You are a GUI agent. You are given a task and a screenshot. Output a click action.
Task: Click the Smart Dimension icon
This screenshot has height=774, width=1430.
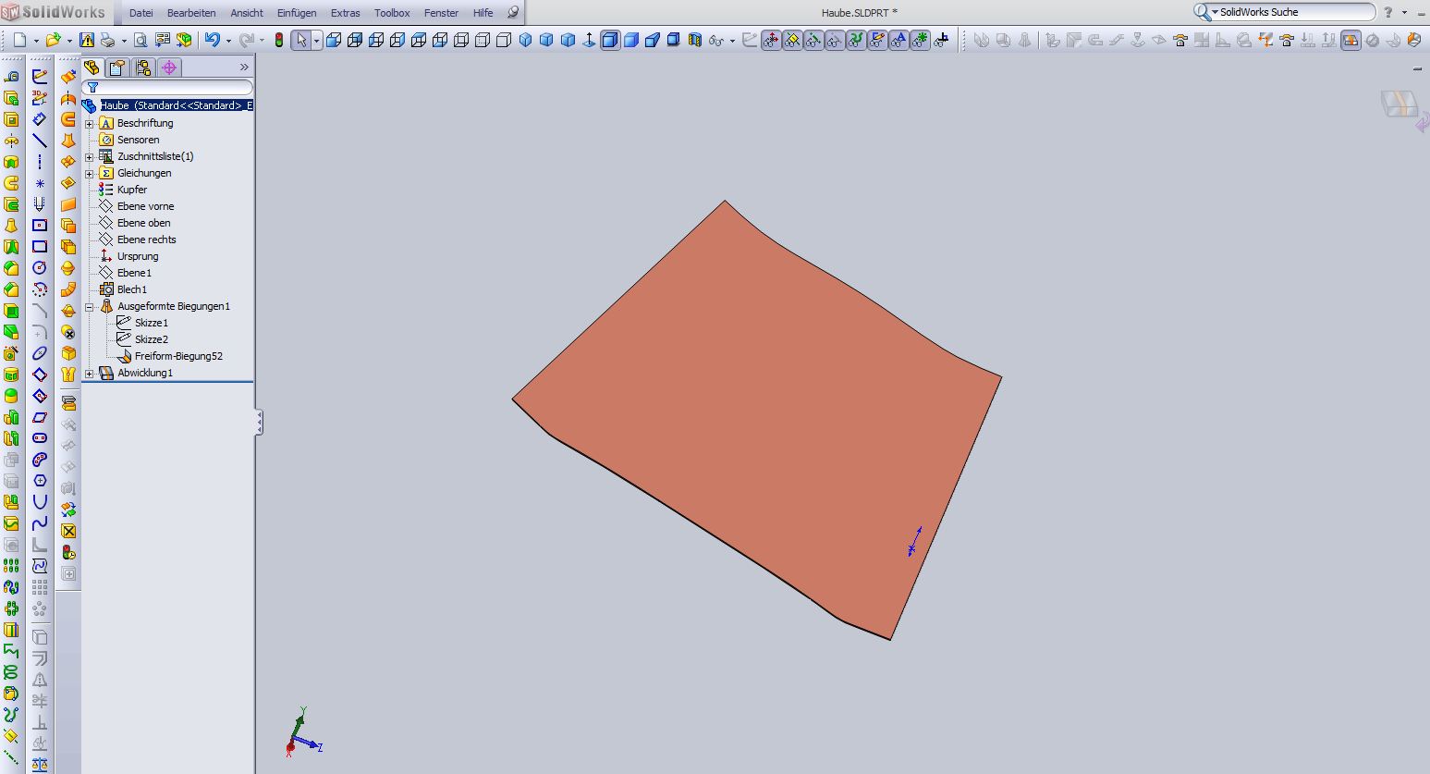pyautogui.click(x=40, y=119)
